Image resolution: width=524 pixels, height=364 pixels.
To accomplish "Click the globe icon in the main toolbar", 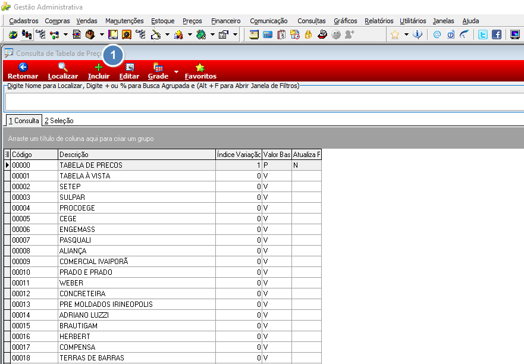I will [x=12, y=34].
